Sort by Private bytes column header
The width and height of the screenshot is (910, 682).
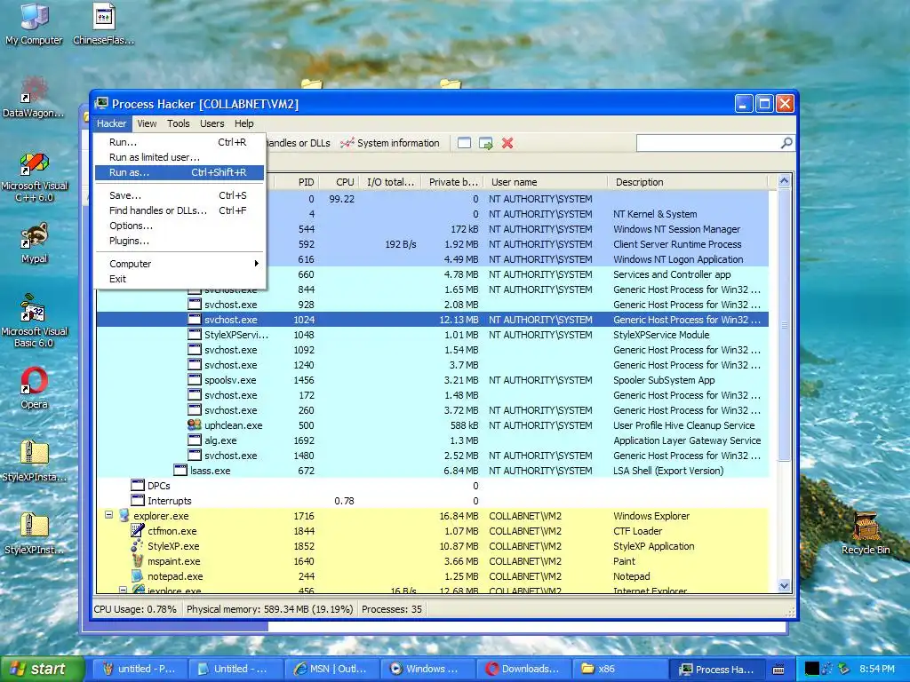pos(452,182)
